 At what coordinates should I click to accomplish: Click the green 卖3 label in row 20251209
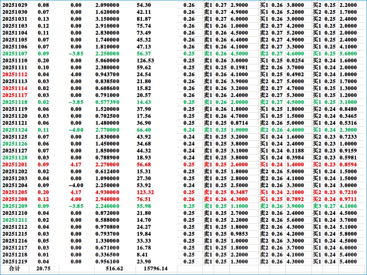(x=317, y=206)
